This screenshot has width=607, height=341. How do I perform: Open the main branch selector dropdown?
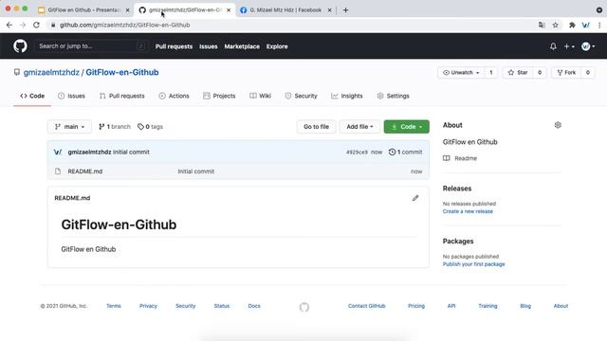coord(69,126)
